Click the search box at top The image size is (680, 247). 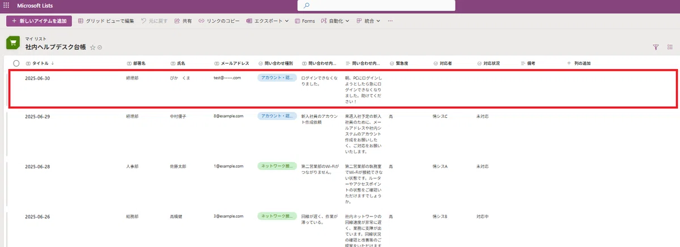click(x=376, y=6)
